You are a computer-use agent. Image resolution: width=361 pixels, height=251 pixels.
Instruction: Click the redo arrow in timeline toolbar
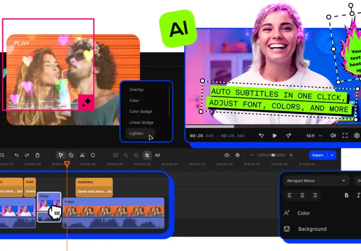point(27,155)
